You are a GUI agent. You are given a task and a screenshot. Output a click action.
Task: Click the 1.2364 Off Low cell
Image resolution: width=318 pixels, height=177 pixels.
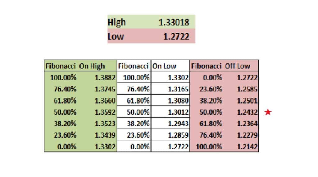tap(247, 123)
